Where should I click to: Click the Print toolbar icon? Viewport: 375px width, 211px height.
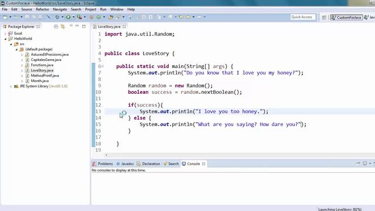40,17
